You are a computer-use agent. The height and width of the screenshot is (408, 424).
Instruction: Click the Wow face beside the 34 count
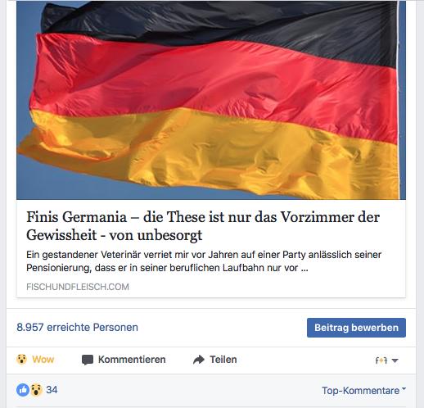click(x=36, y=390)
